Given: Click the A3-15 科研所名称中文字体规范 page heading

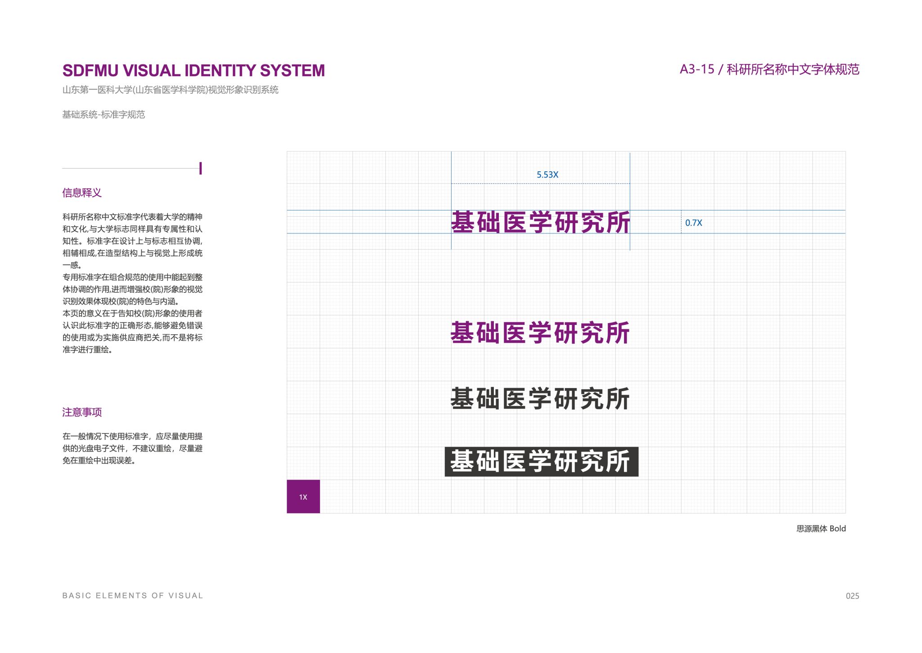Looking at the screenshot, I should click(769, 69).
